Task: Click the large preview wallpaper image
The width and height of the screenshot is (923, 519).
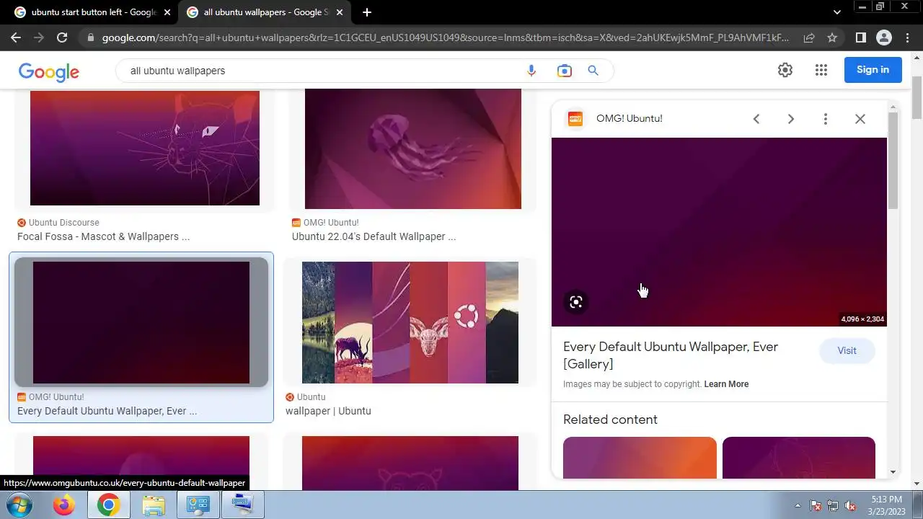Action: coord(719,232)
